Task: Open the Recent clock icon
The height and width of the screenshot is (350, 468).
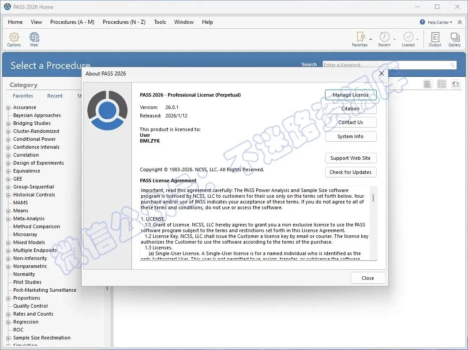Action: [x=385, y=37]
